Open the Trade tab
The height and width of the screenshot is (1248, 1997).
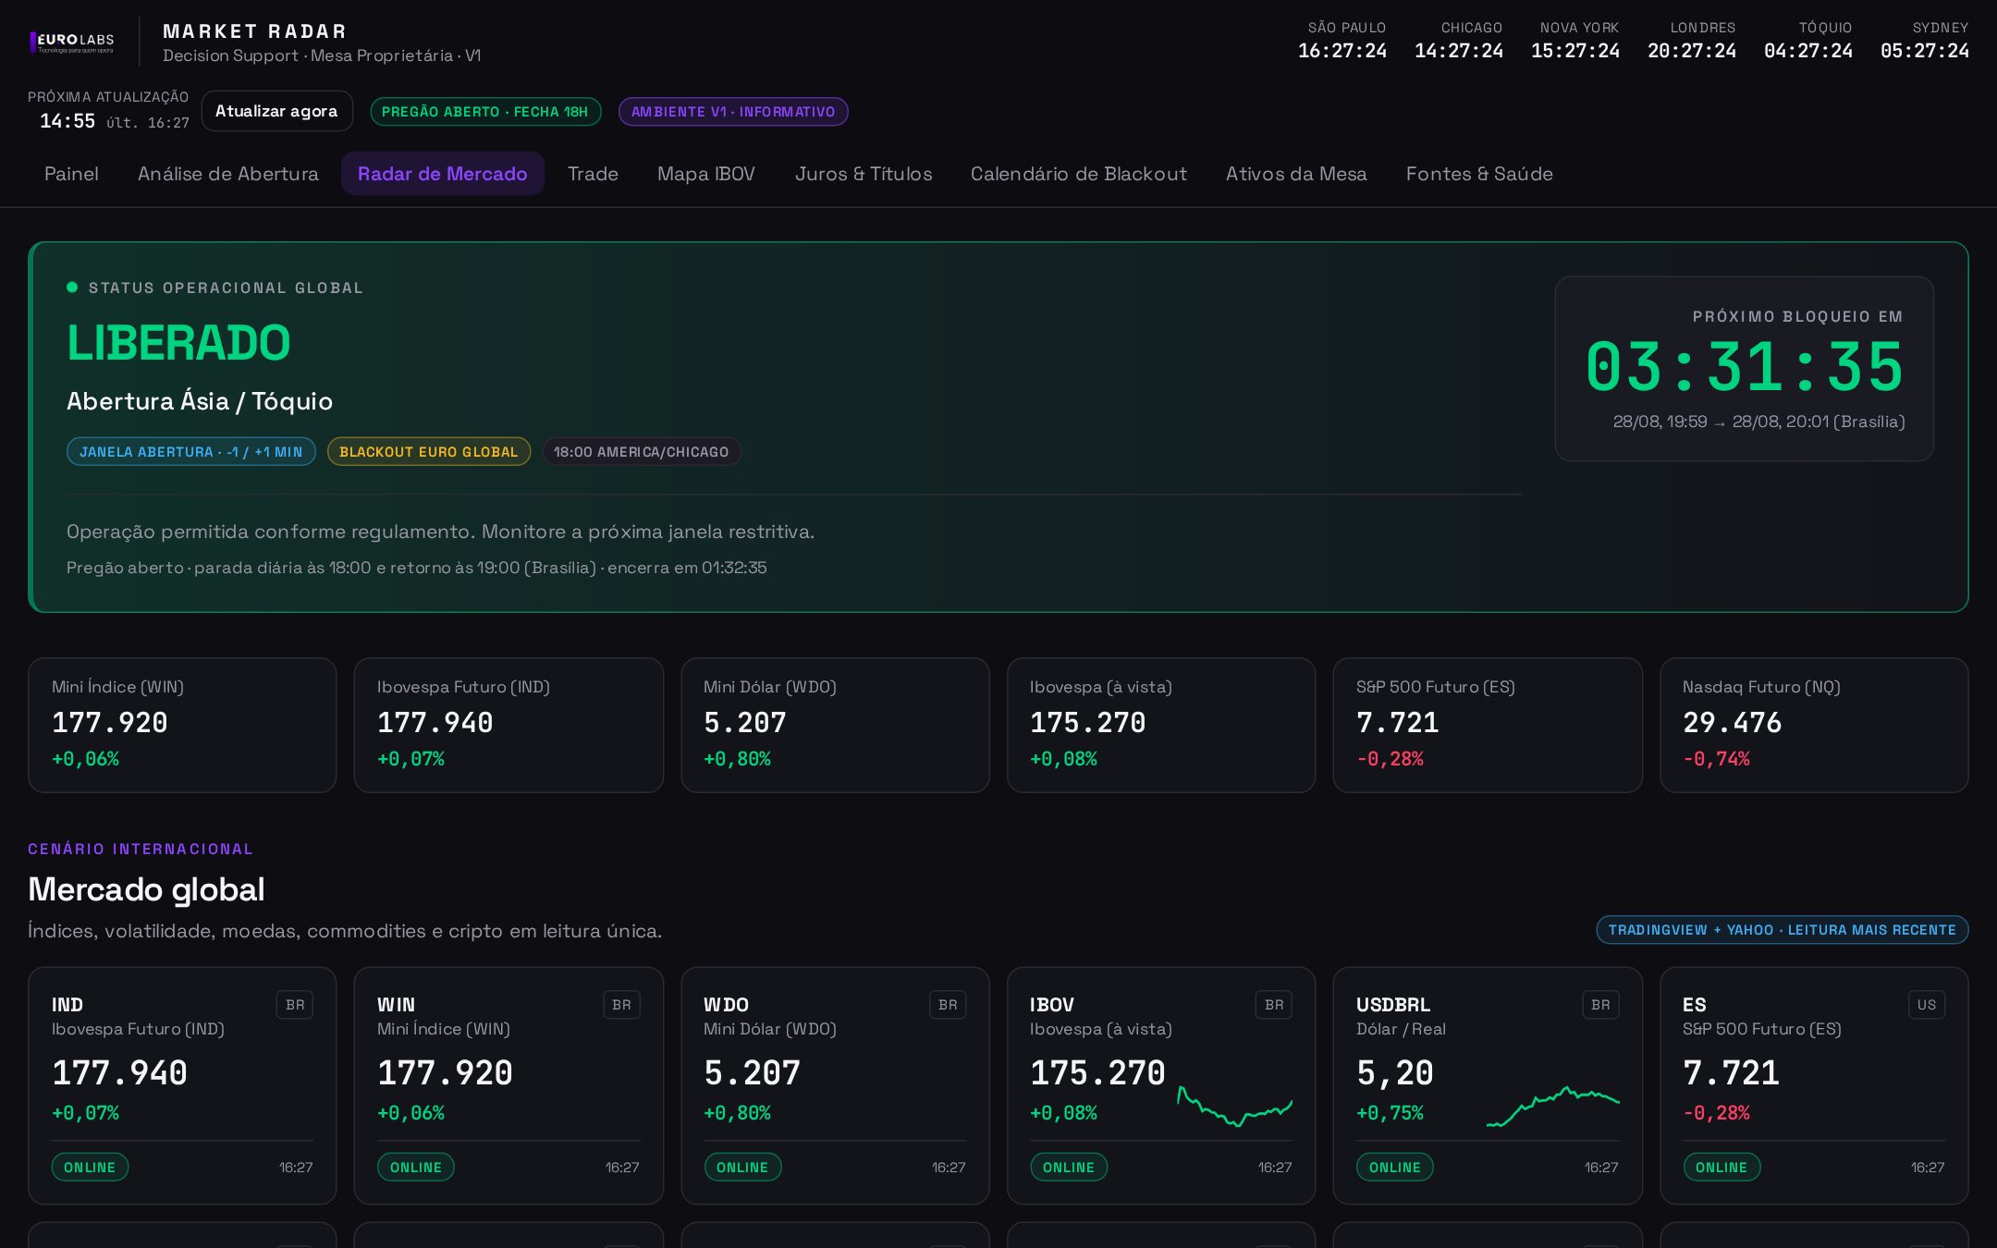[593, 174]
